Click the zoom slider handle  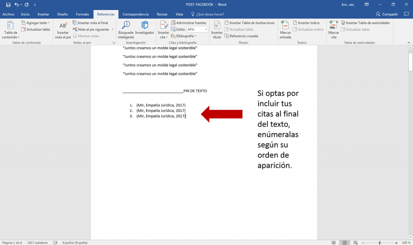[x=380, y=243]
